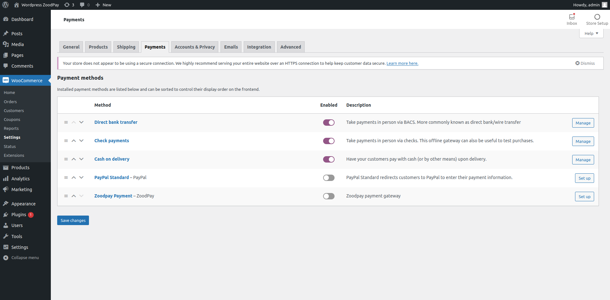
Task: Open the Zoodpay Payment method link
Action: (x=113, y=196)
